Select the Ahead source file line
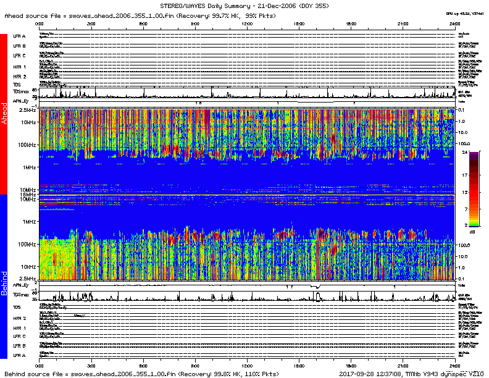489x378 pixels. coord(140,16)
